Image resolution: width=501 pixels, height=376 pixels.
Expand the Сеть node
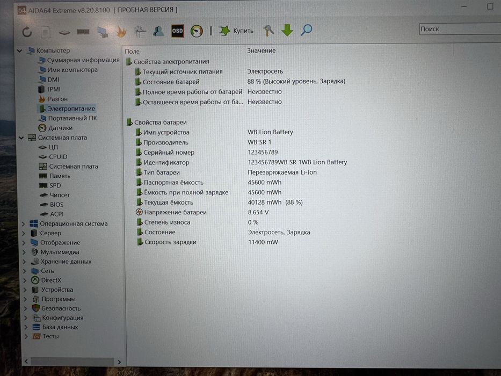coord(25,271)
